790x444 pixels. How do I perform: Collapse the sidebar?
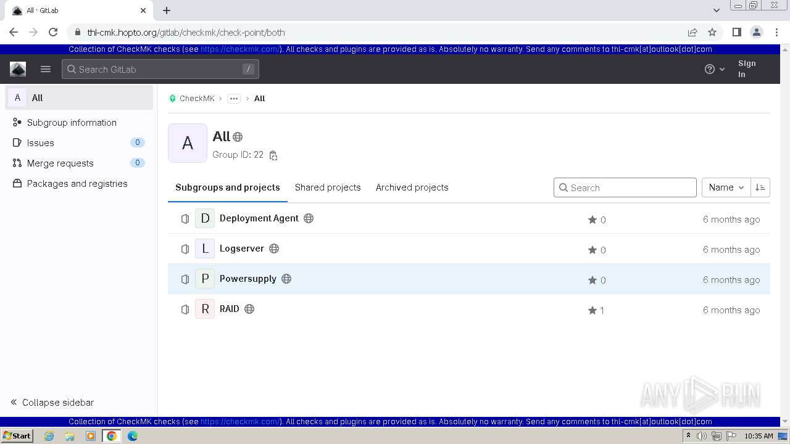[x=52, y=403]
